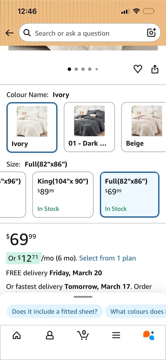Launch Rufus AI assistant icon
This screenshot has height=360, width=166.
tap(149, 335)
